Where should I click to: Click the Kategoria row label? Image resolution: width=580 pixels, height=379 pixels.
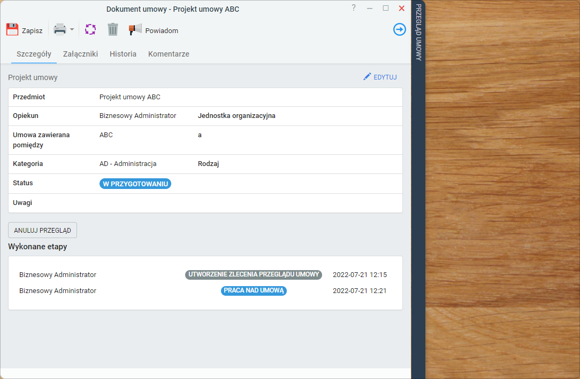(x=28, y=163)
